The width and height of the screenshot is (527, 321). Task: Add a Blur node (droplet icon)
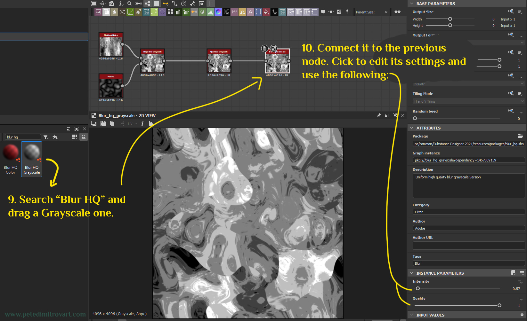tap(114, 12)
